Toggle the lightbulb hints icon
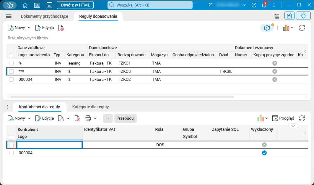This screenshot has height=185, width=314. coord(303,16)
